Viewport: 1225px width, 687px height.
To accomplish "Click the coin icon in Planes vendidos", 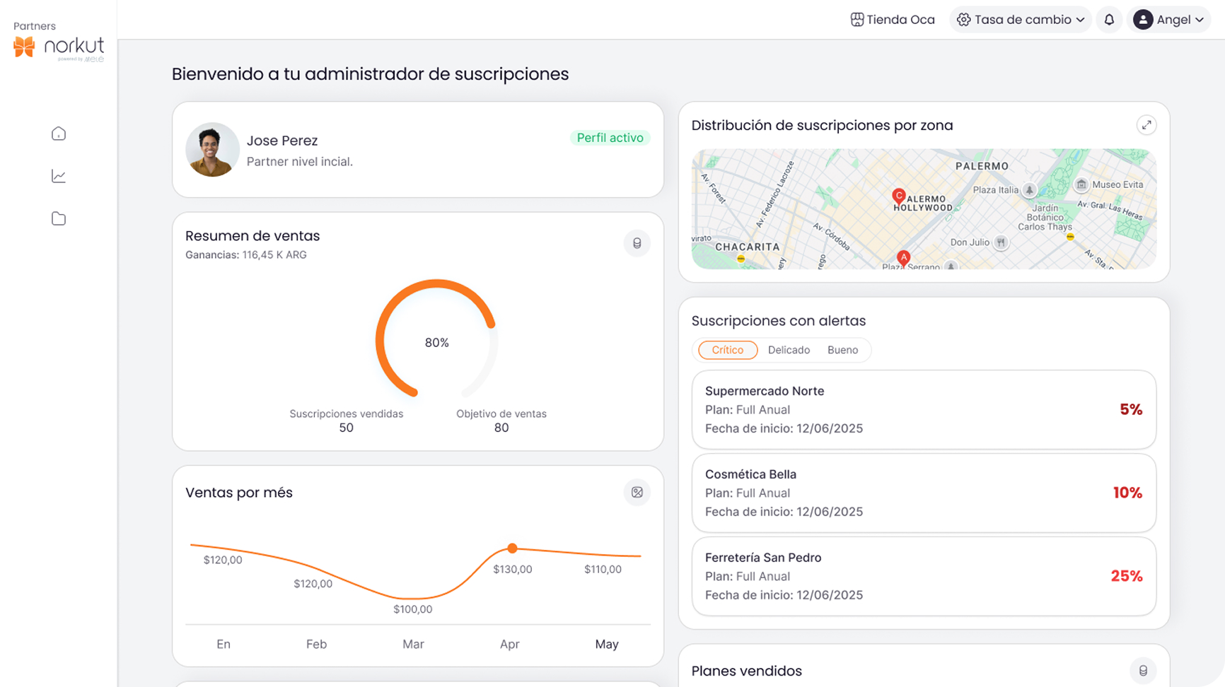I will click(1142, 670).
